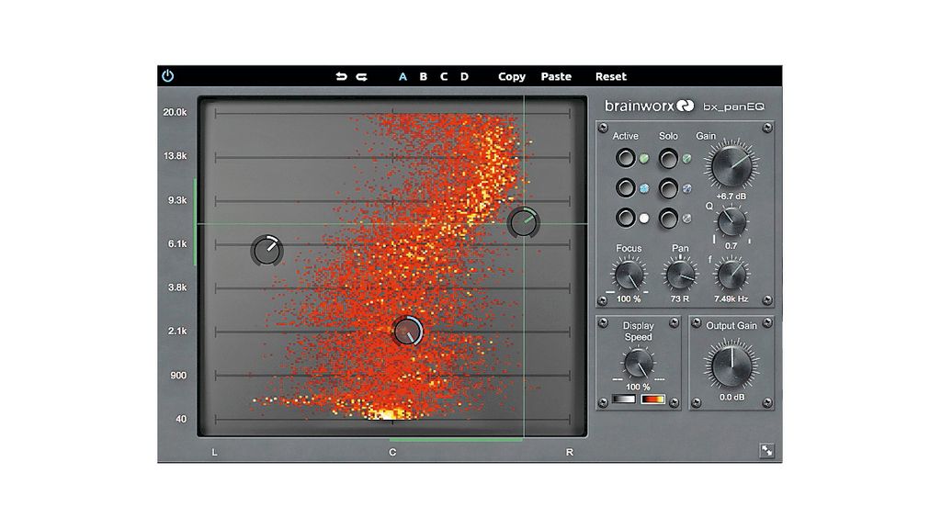Click the R pan axis label

click(570, 452)
